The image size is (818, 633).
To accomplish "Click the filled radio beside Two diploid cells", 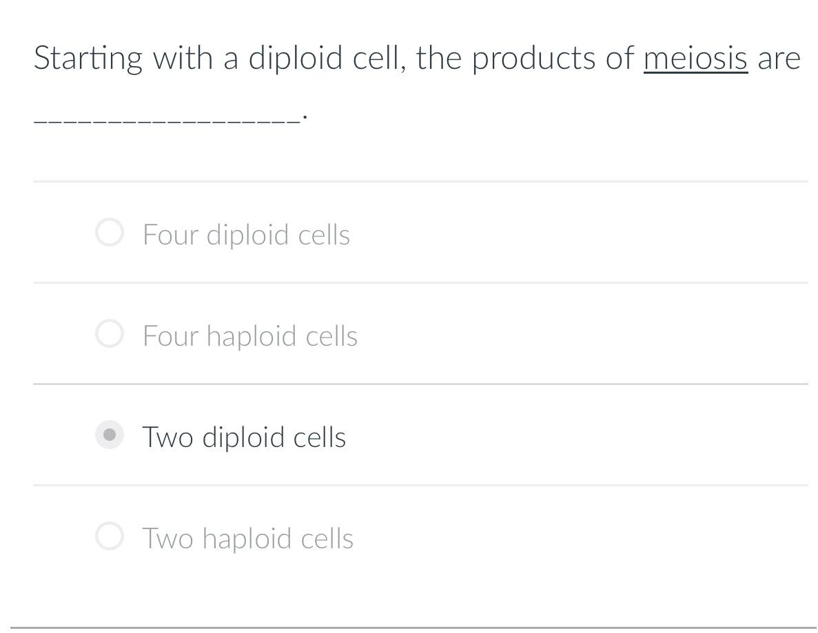I will (109, 435).
